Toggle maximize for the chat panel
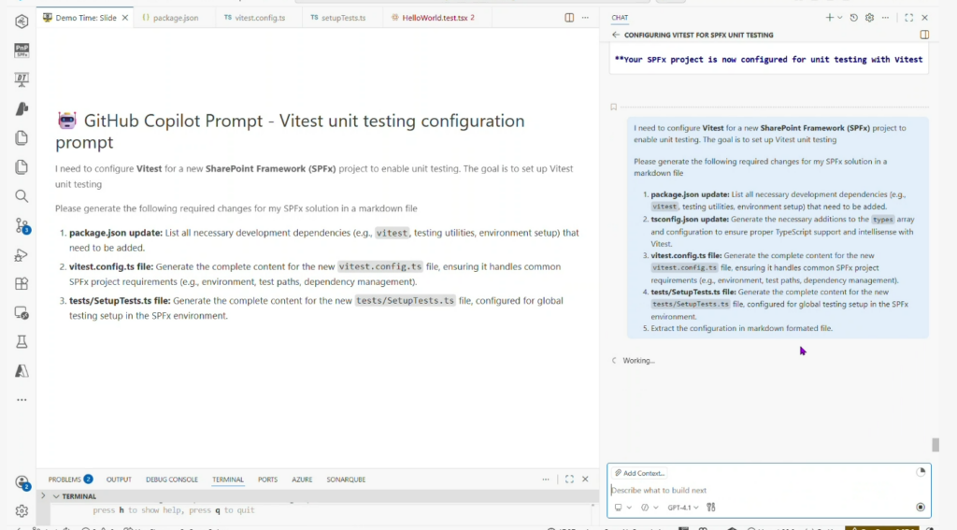The height and width of the screenshot is (530, 957). click(908, 18)
